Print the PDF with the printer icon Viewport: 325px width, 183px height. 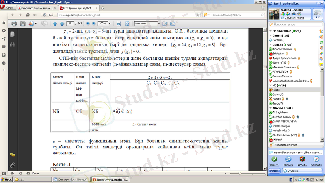click(x=13, y=24)
